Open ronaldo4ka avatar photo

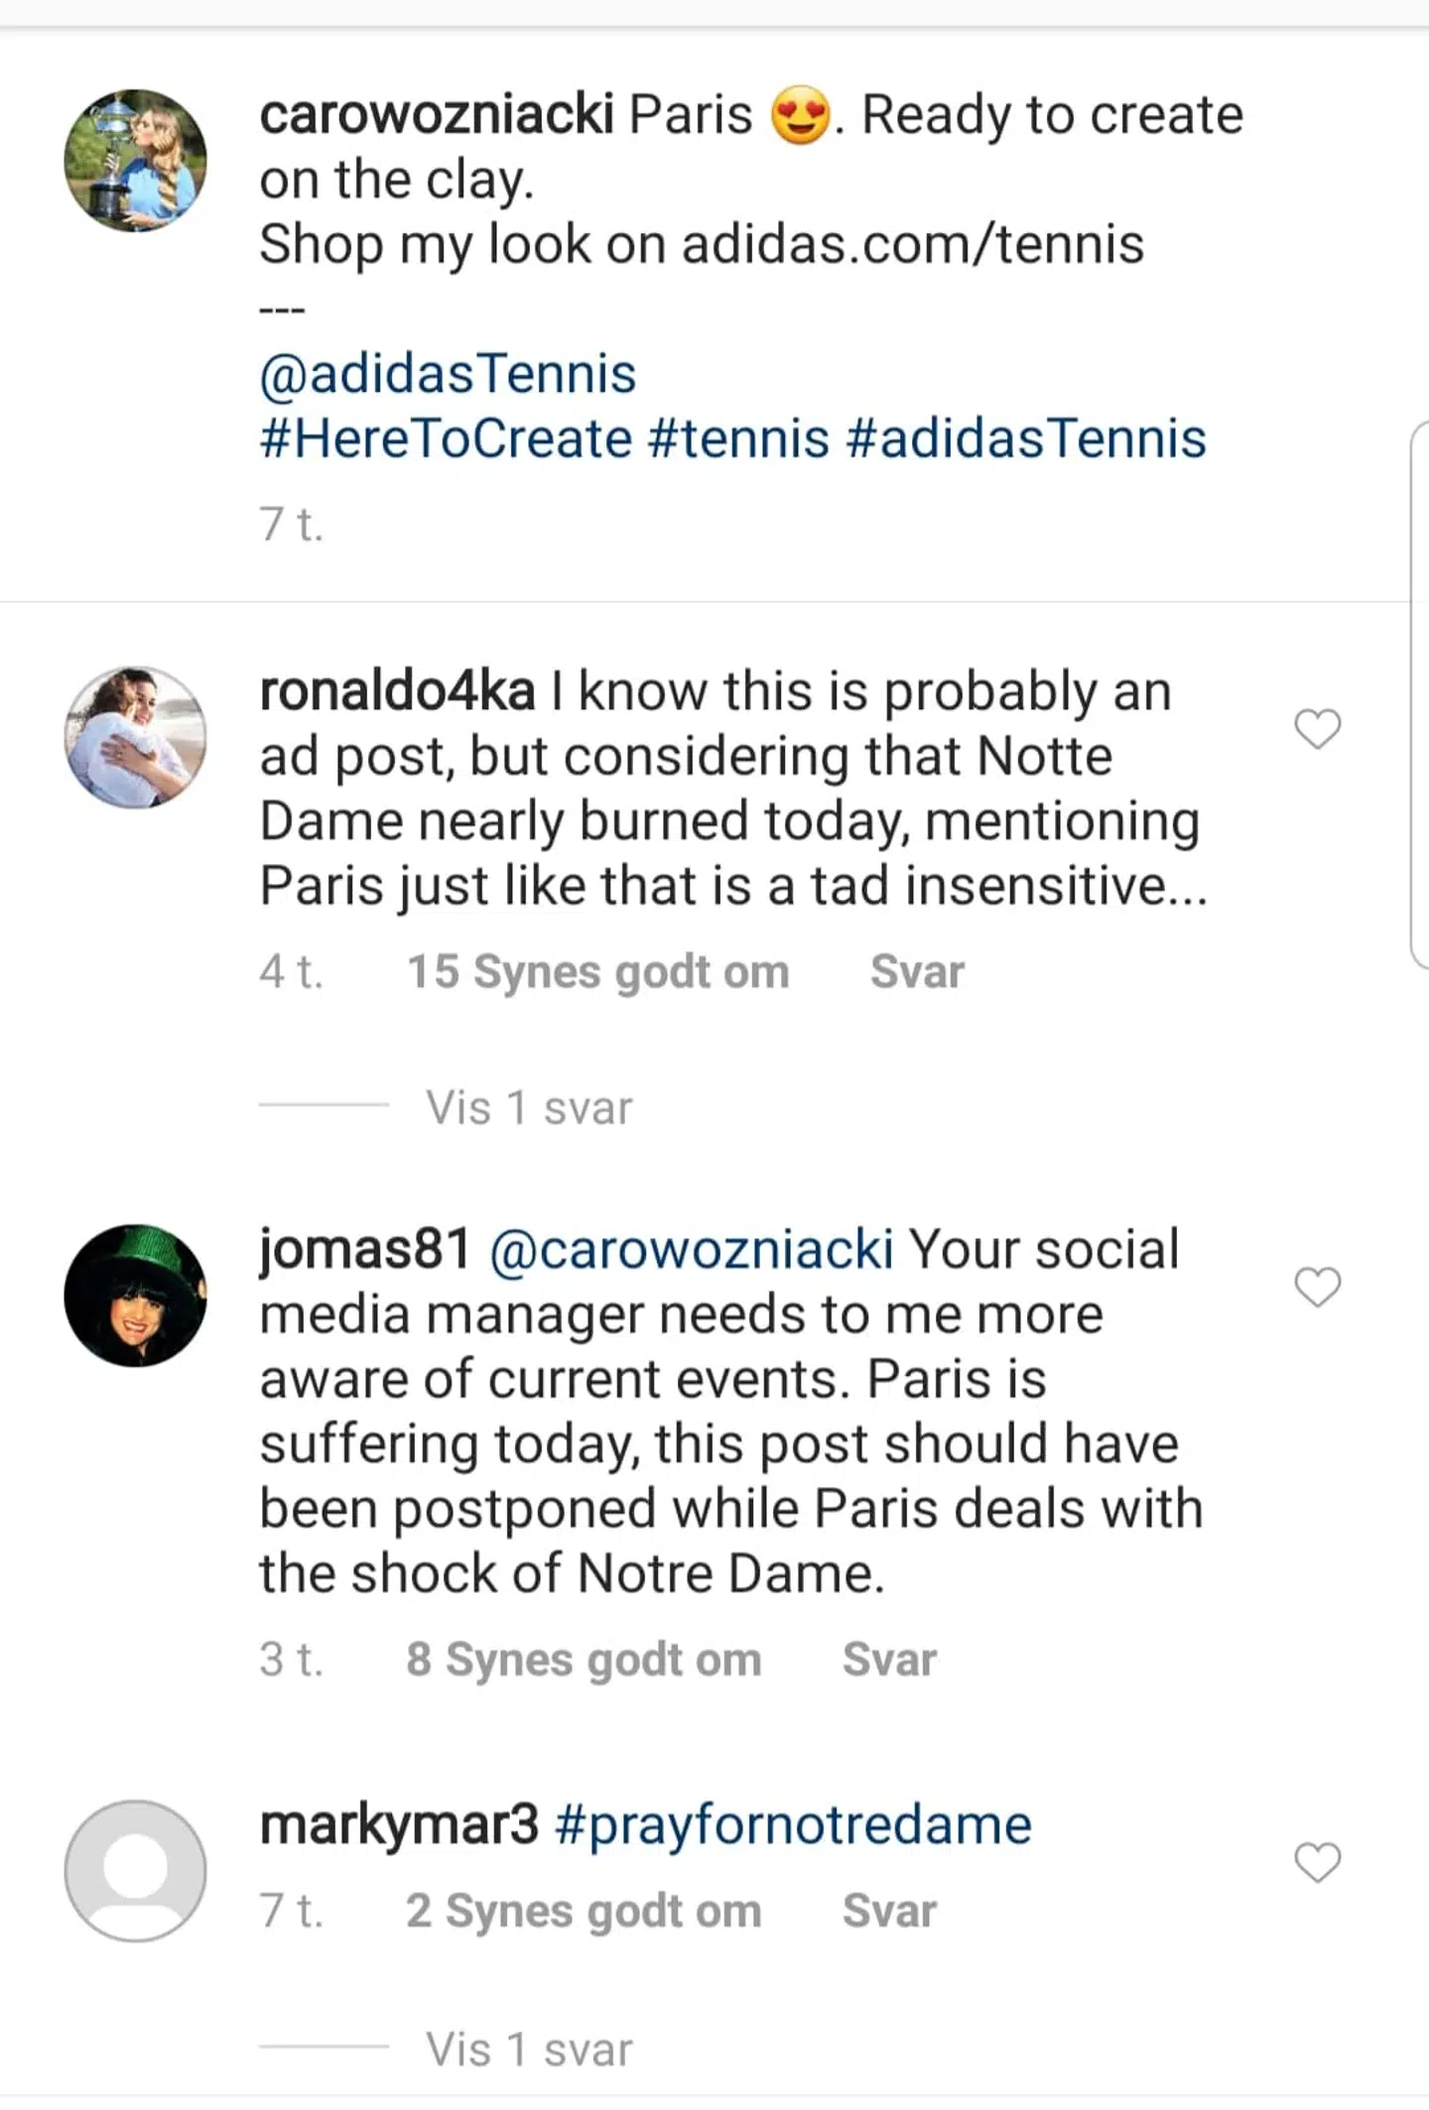(136, 737)
